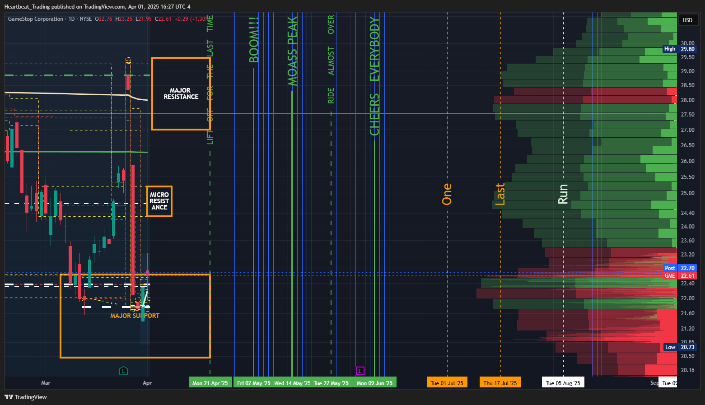The width and height of the screenshot is (705, 405).
Task: Select the MAJOR RESISTANCE annotation box
Action: [x=181, y=93]
